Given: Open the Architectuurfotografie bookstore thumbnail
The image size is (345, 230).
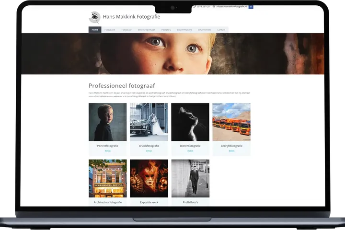Looking at the screenshot, I should pos(107,178).
